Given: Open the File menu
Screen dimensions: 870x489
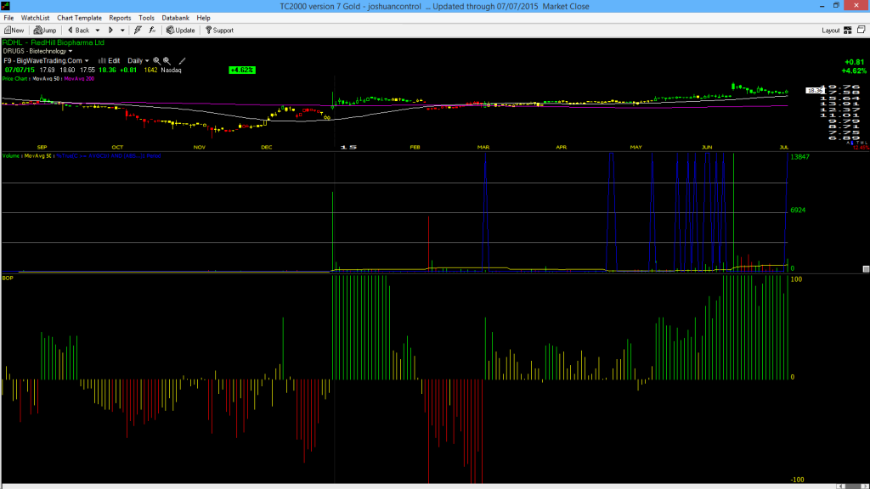Looking at the screenshot, I should (8, 18).
